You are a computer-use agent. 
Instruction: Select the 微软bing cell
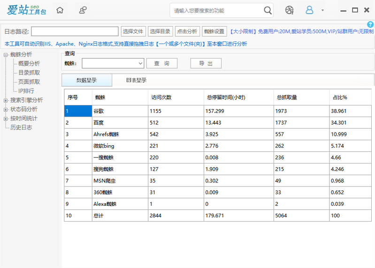click(120, 146)
